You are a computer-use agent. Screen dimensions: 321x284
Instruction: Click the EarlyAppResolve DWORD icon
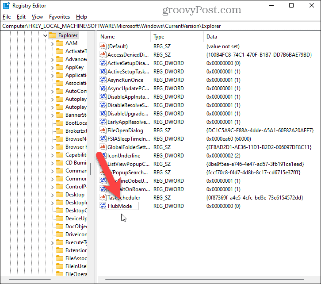103,121
